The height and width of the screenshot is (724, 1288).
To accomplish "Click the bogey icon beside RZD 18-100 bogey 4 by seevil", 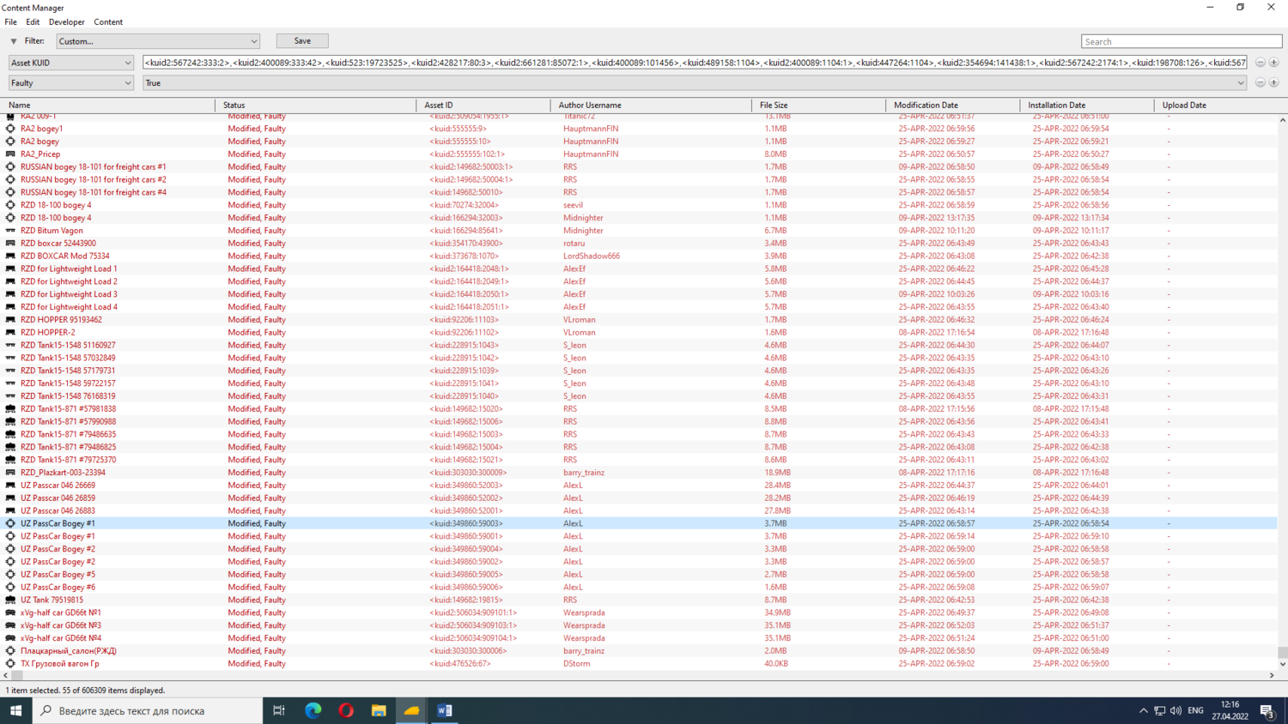I will click(x=10, y=205).
